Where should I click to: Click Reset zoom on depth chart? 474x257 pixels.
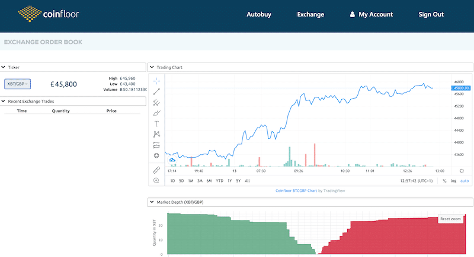pyautogui.click(x=450, y=219)
